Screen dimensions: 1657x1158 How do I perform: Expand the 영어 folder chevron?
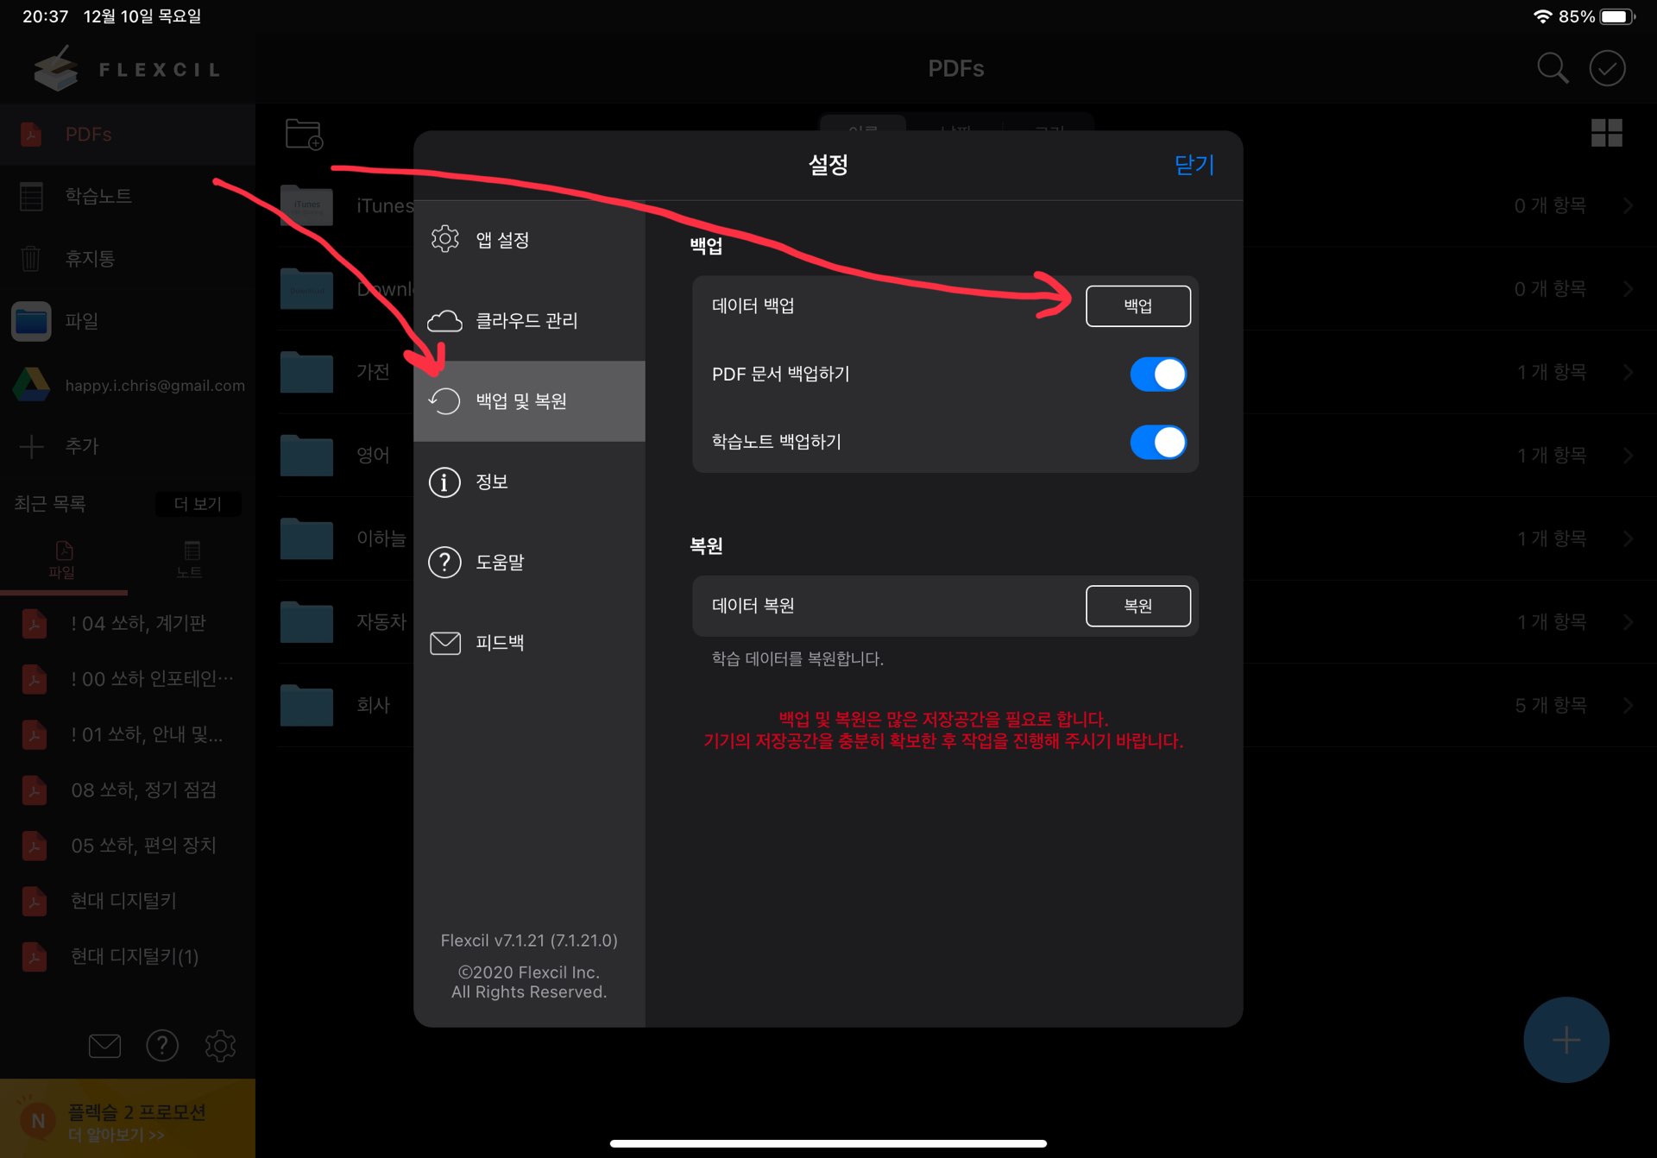coord(1628,456)
